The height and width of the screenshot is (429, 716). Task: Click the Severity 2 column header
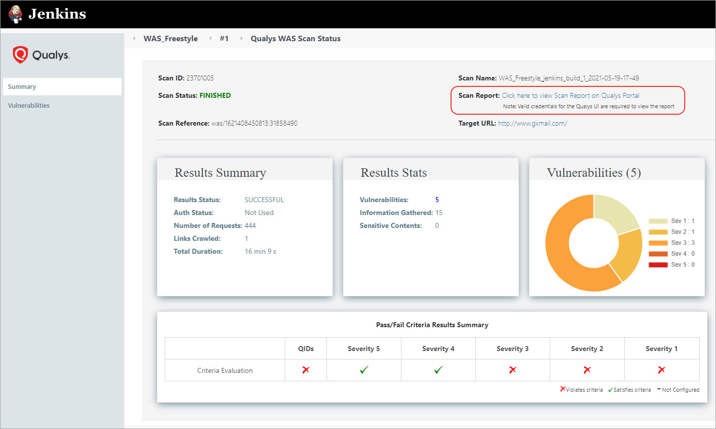pos(587,349)
